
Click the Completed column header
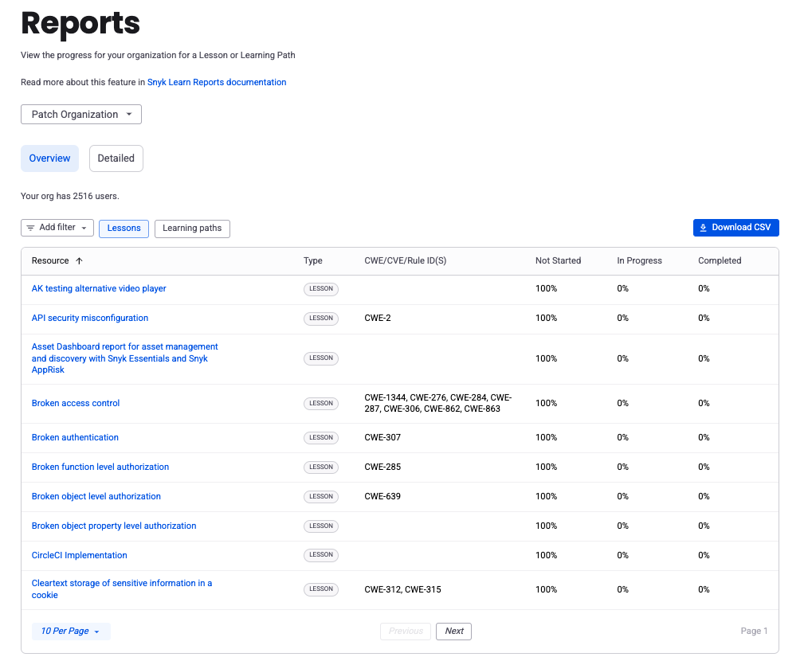(720, 261)
